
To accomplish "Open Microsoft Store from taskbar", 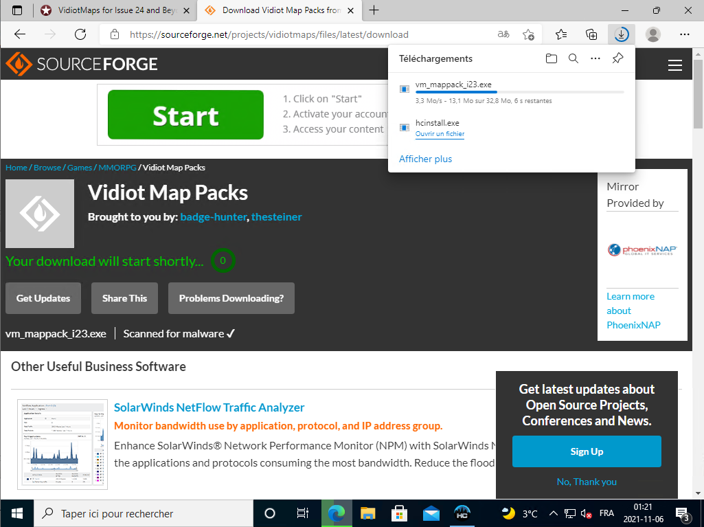I will [x=399, y=513].
